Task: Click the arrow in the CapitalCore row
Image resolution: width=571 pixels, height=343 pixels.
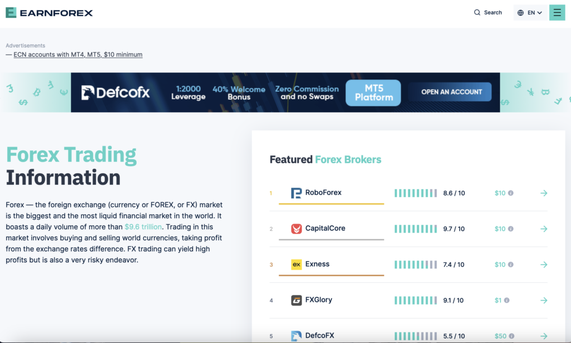Action: coord(544,229)
